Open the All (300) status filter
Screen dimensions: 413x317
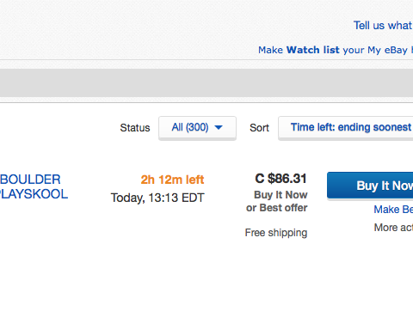(x=197, y=128)
